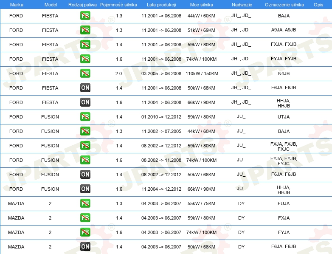Click the Opis column header

(318, 5)
